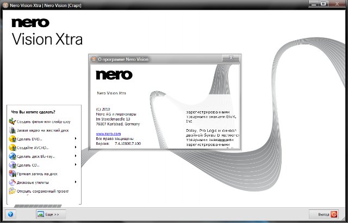Click the open saved project folder icon
This screenshot has width=348, height=223.
click(12, 191)
